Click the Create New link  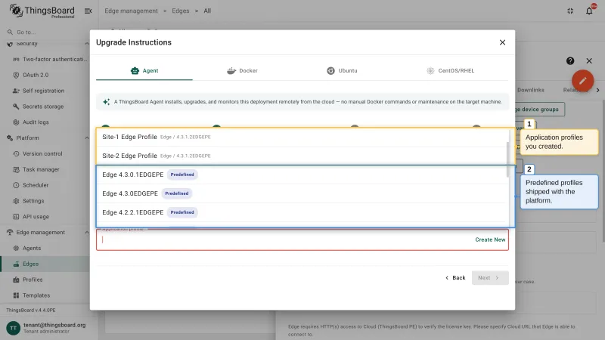490,240
